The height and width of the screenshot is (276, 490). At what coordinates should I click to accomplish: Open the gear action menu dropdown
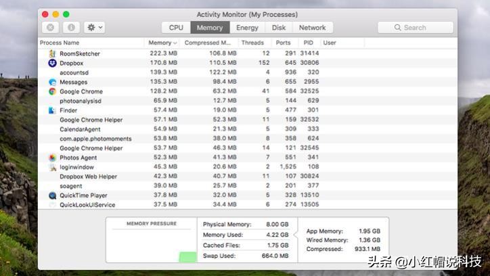(94, 28)
